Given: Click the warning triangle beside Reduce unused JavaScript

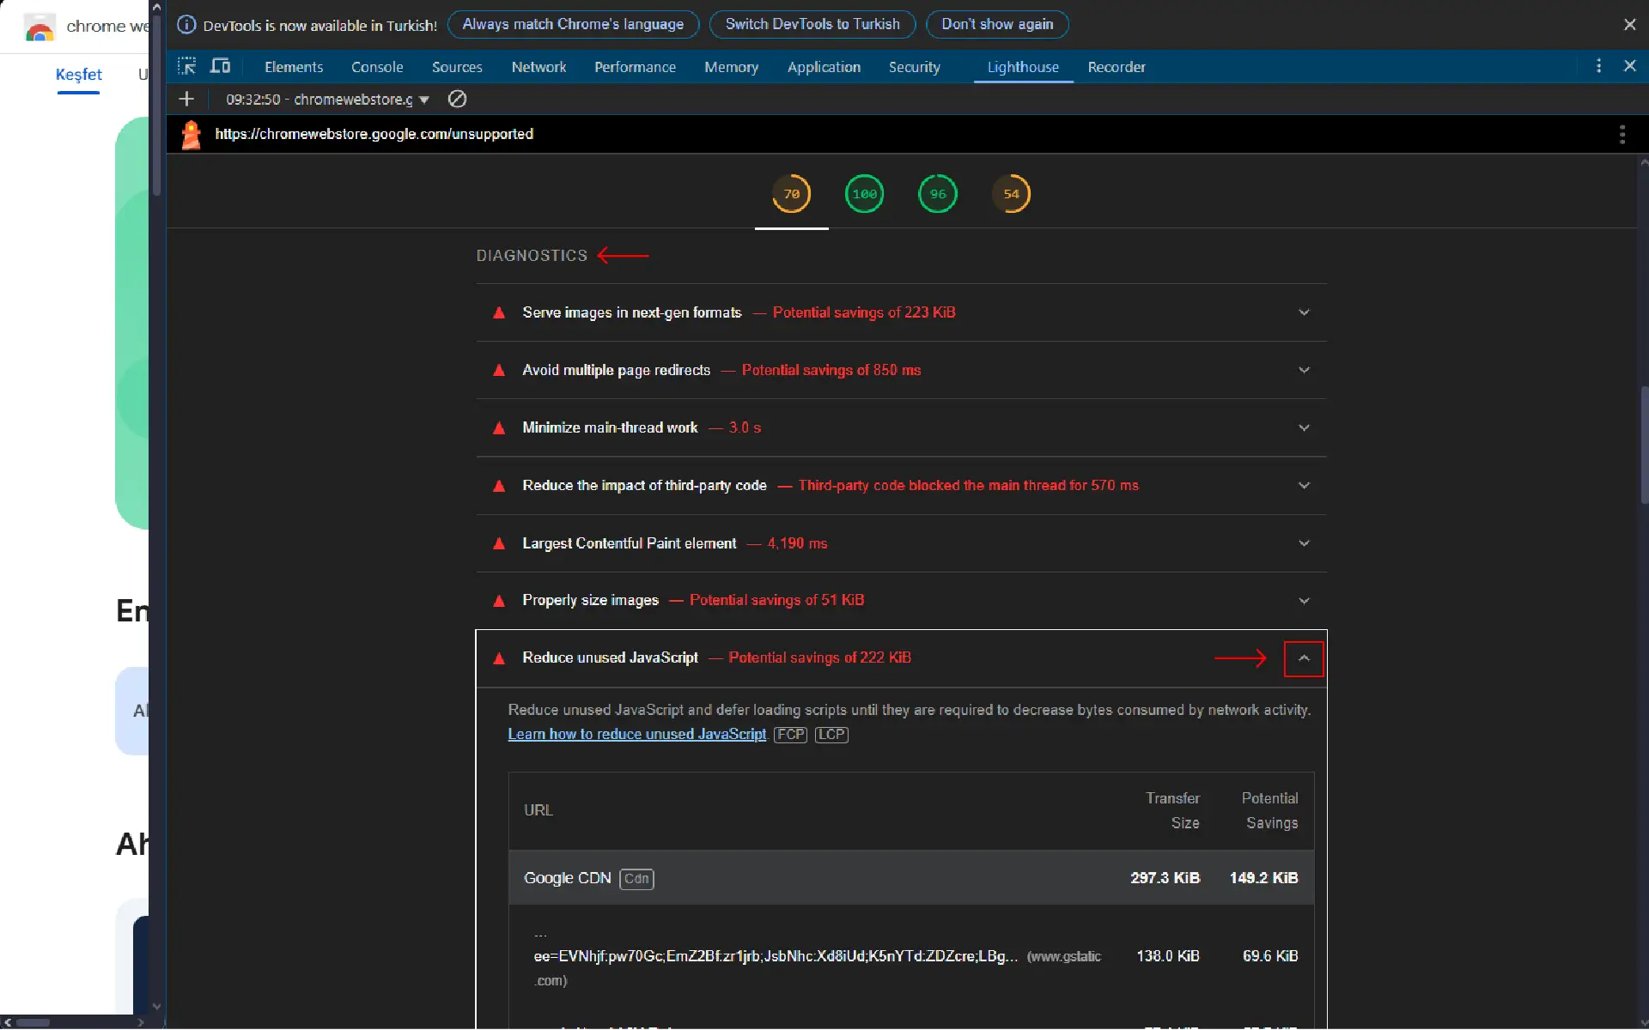Looking at the screenshot, I should coord(499,658).
